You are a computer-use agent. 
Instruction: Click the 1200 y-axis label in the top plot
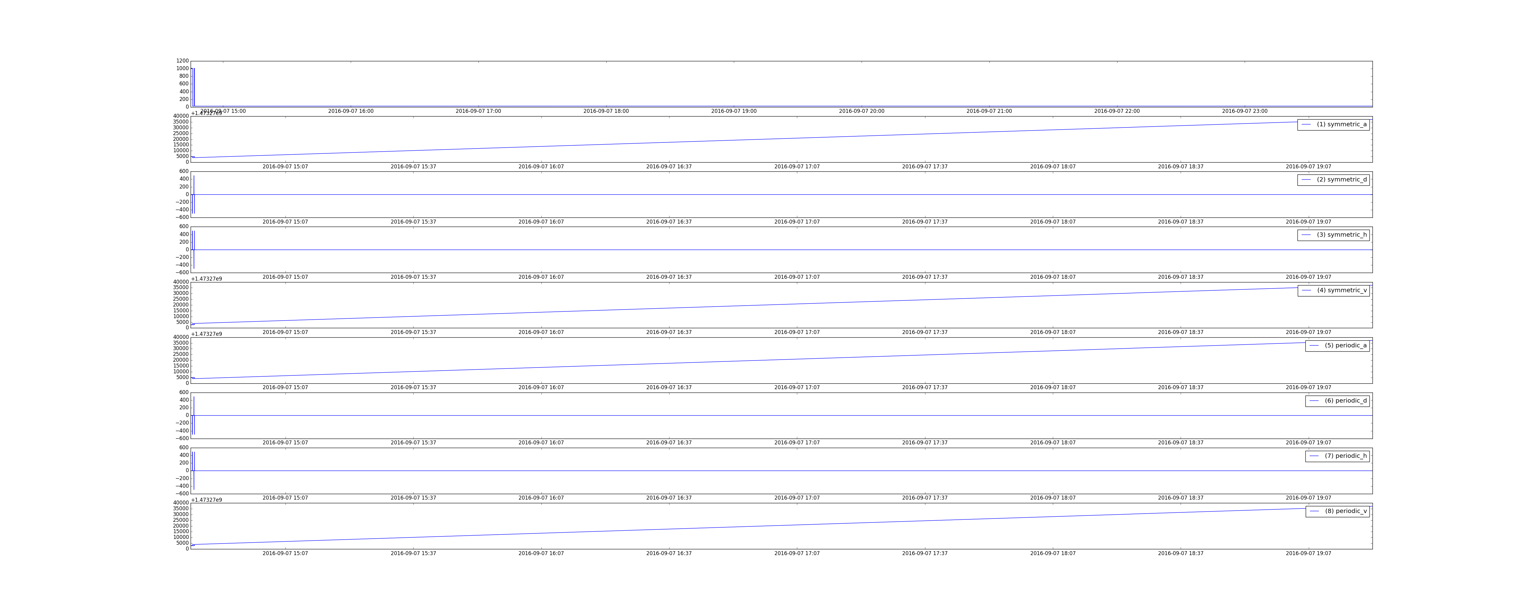click(x=182, y=61)
